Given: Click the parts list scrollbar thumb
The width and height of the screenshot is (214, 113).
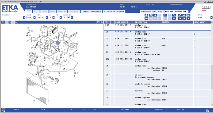Looking at the screenshot, I should click(x=212, y=77).
